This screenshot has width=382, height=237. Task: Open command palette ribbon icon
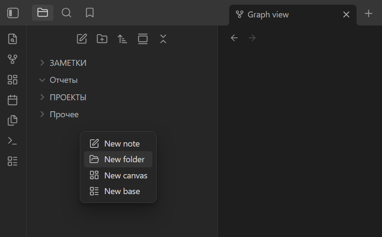pos(12,141)
